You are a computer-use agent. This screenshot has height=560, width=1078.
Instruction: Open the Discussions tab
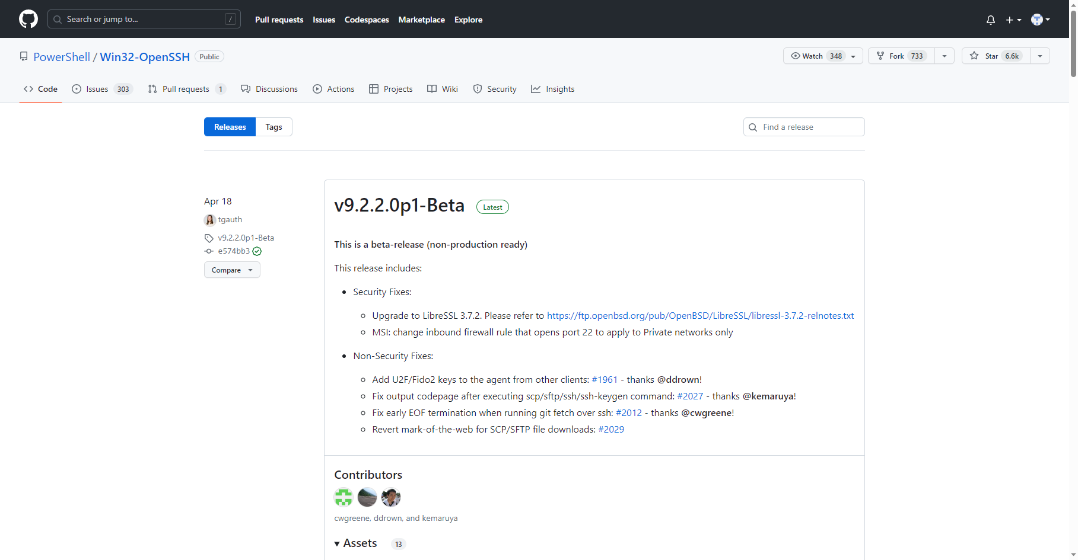(269, 89)
